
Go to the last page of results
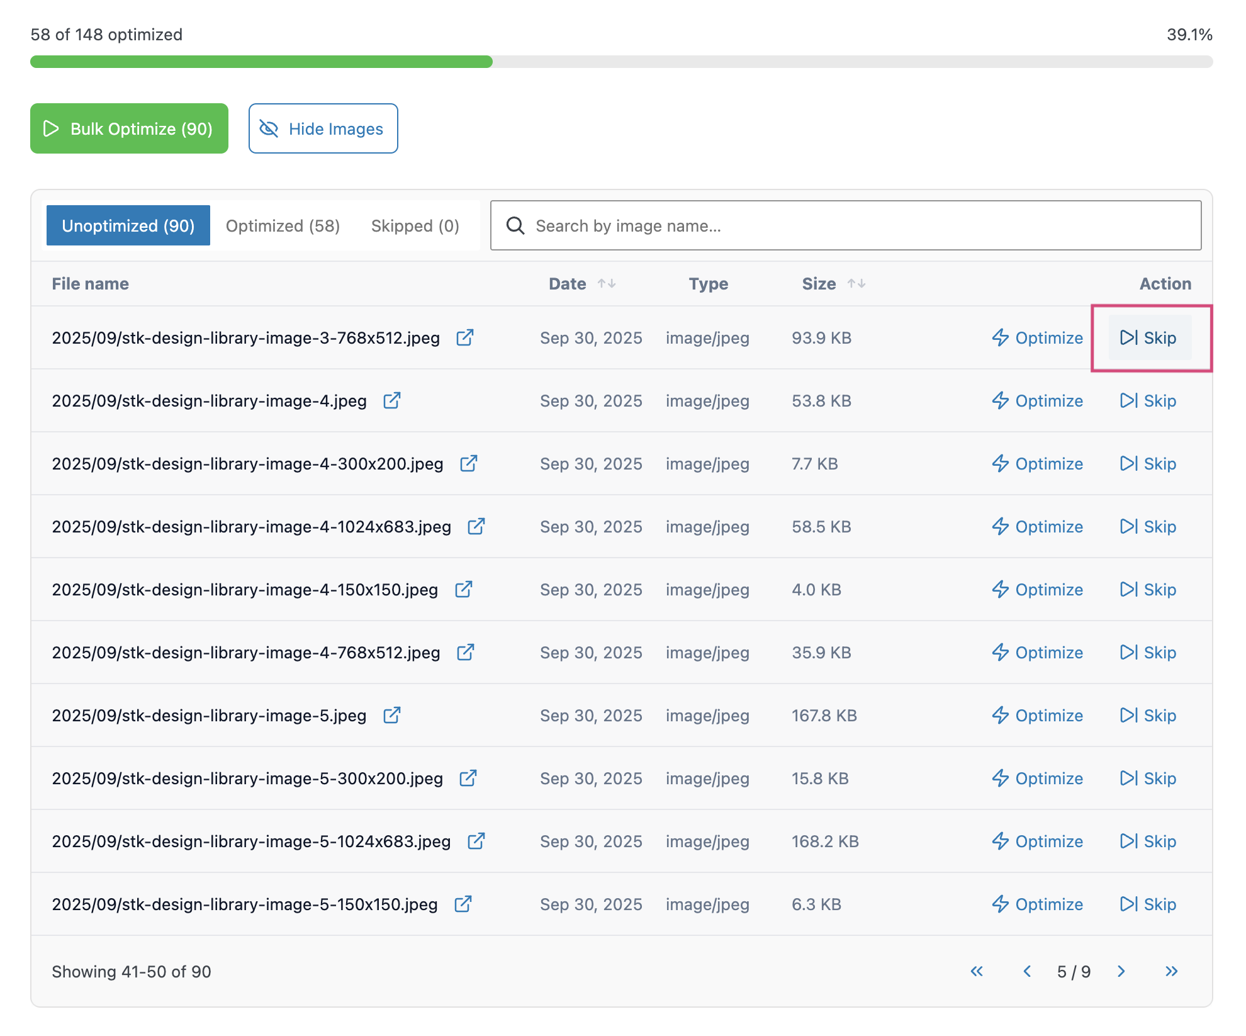(x=1170, y=971)
